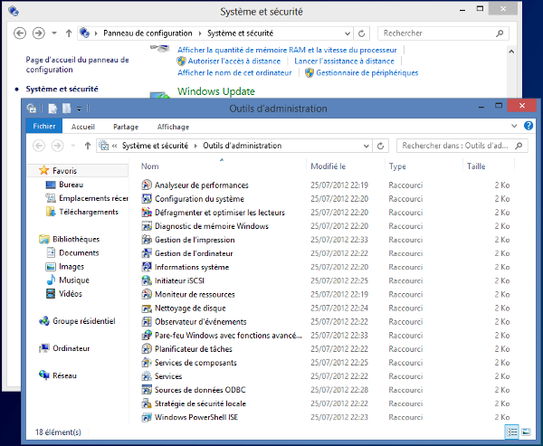Select Groupe résidentiel in navigation pane
Screen dimensions: 543x446
[x=84, y=321]
